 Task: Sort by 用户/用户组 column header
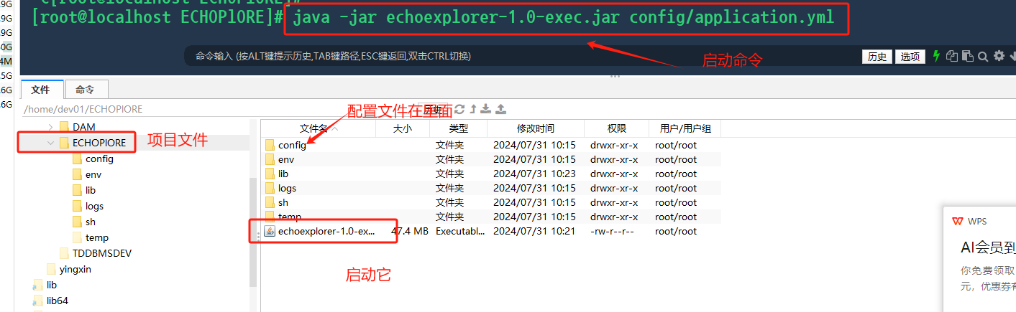tap(685, 128)
